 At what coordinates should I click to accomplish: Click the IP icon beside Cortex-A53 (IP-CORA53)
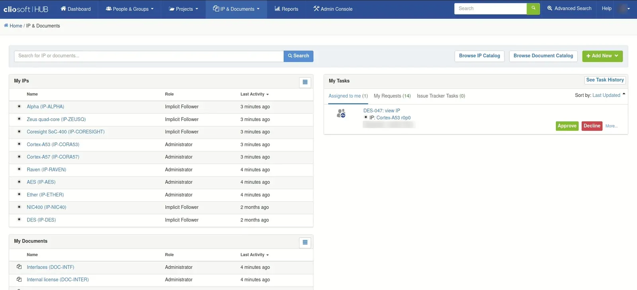click(x=19, y=144)
